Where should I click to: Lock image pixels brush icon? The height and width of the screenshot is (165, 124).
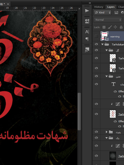coord(110,27)
